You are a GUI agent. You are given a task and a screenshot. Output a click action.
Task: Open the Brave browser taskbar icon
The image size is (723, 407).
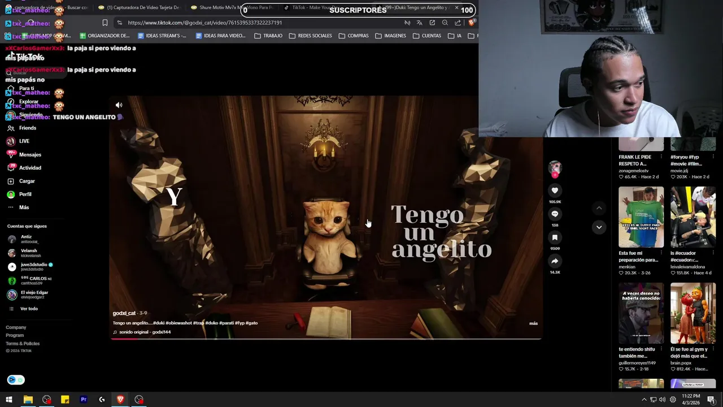pos(120,400)
